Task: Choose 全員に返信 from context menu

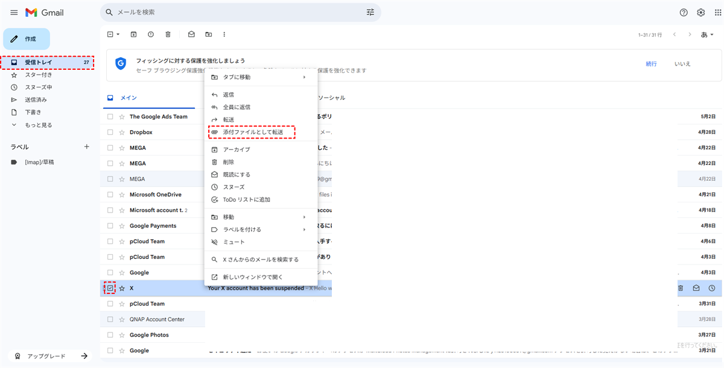Action: tap(261, 107)
